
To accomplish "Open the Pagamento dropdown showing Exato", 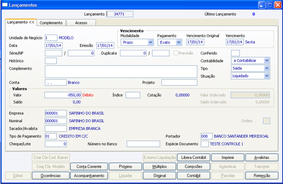I will pyautogui.click(x=169, y=42).
